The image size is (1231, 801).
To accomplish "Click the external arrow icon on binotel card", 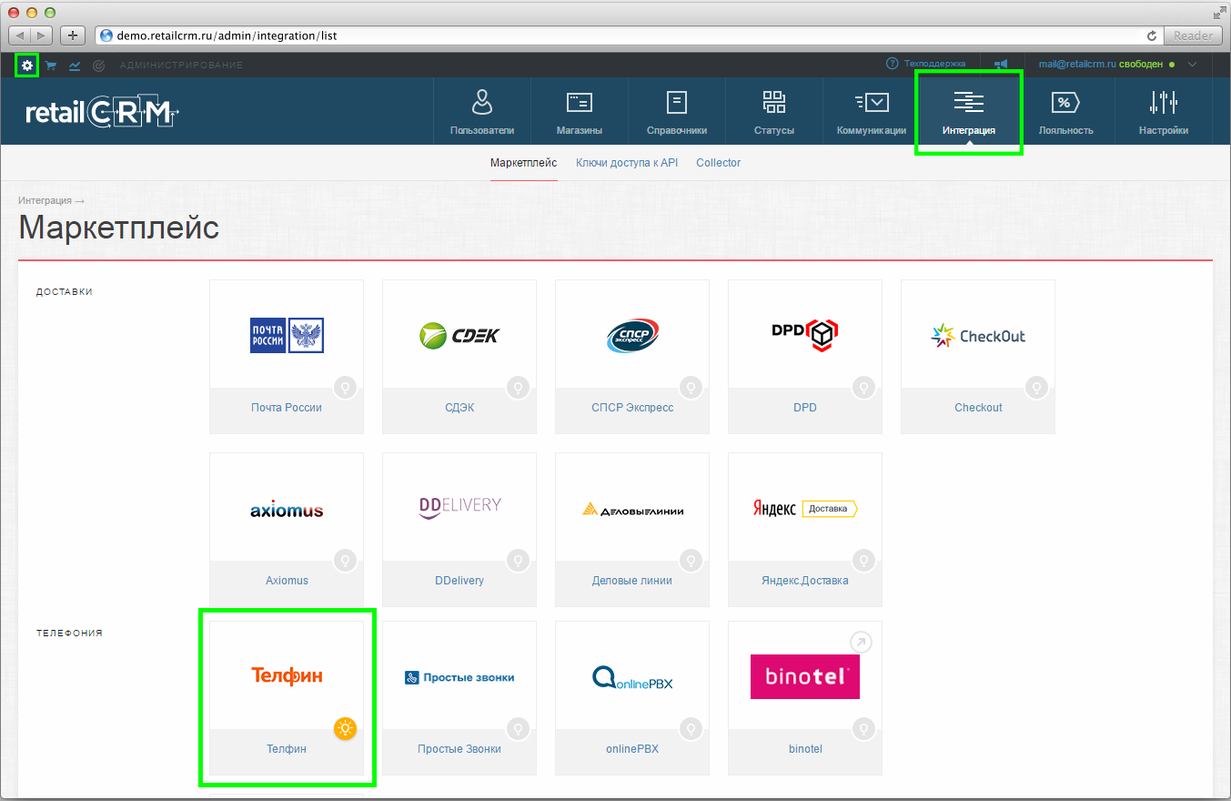I will pyautogui.click(x=861, y=643).
